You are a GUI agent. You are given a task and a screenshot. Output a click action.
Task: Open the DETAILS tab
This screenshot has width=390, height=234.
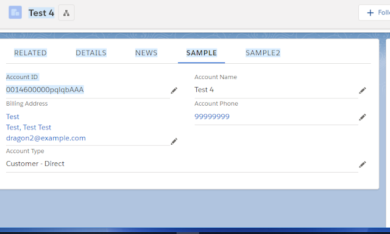[91, 53]
